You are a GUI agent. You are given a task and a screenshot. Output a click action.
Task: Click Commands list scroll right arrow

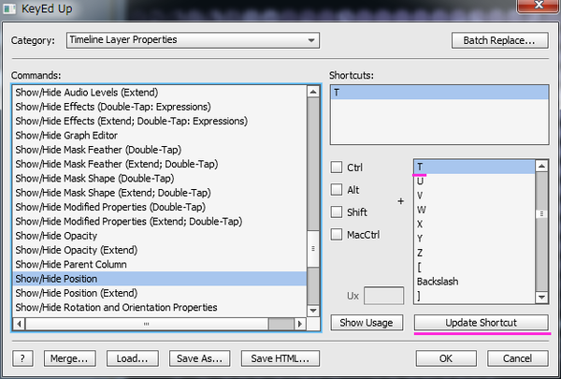pos(300,324)
